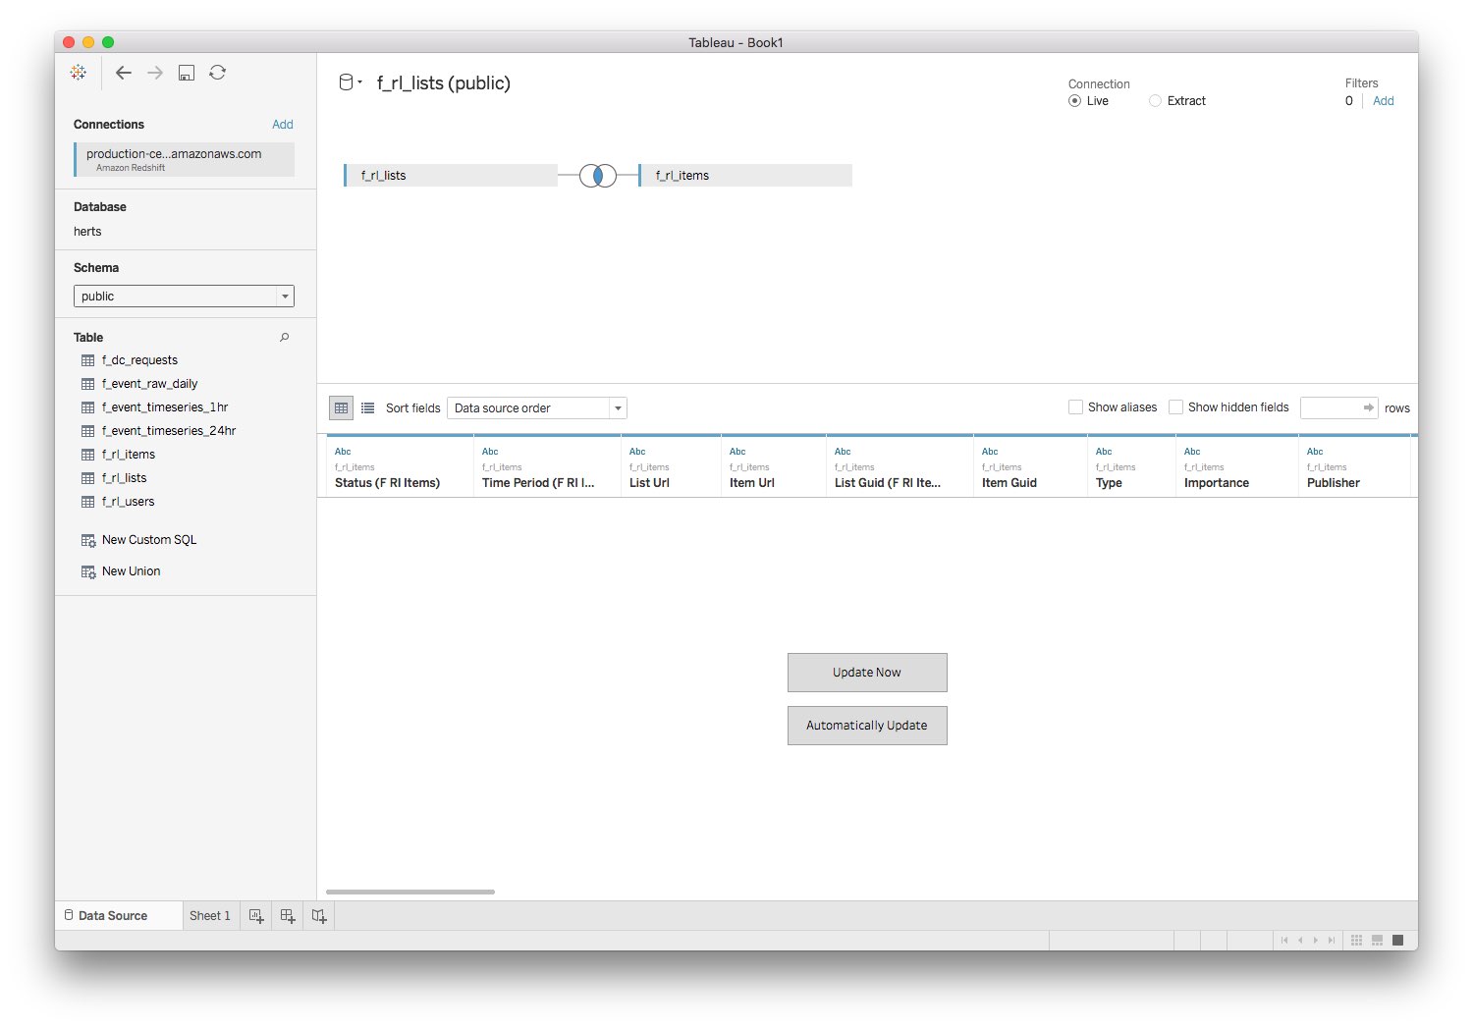Check the Show hidden fields option
The width and height of the screenshot is (1473, 1029).
1175,406
